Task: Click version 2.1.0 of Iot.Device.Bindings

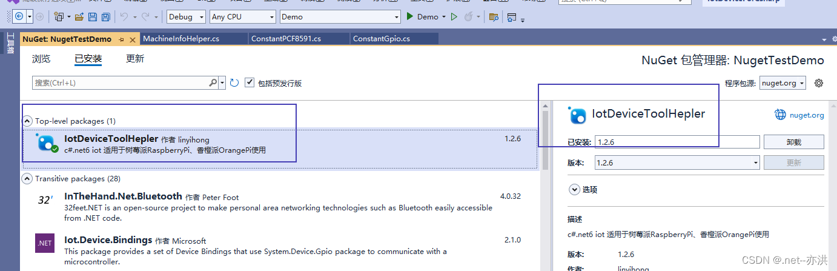Action: pos(512,240)
